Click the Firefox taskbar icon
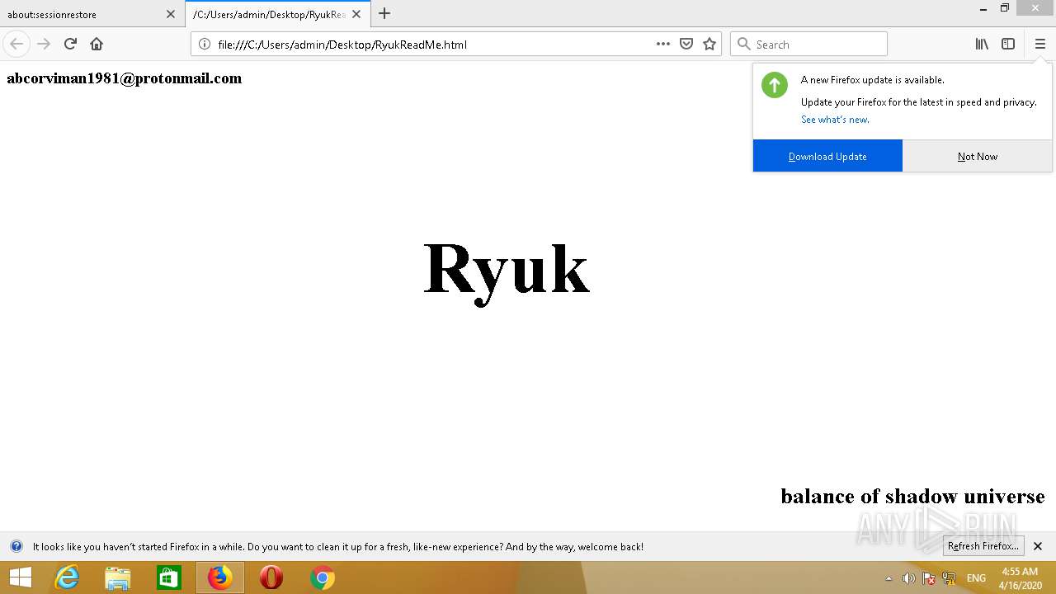The width and height of the screenshot is (1056, 594). click(220, 577)
